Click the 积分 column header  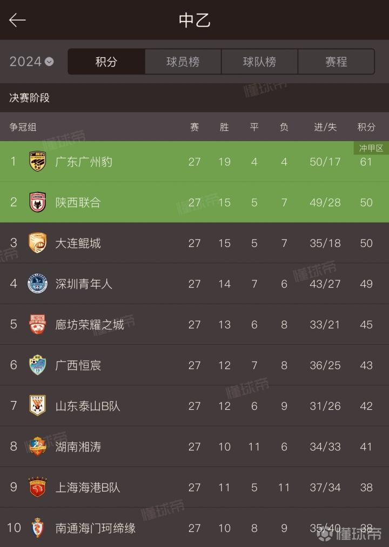pyautogui.click(x=366, y=127)
